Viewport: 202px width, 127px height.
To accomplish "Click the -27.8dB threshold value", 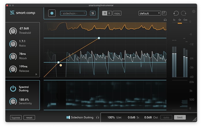I will click(24, 29).
